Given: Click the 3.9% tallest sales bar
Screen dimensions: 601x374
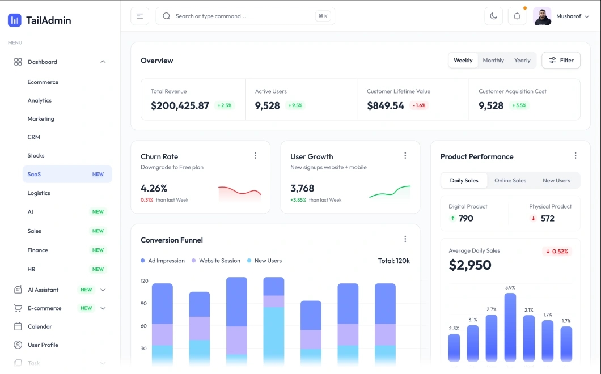Looking at the screenshot, I should tap(510, 327).
